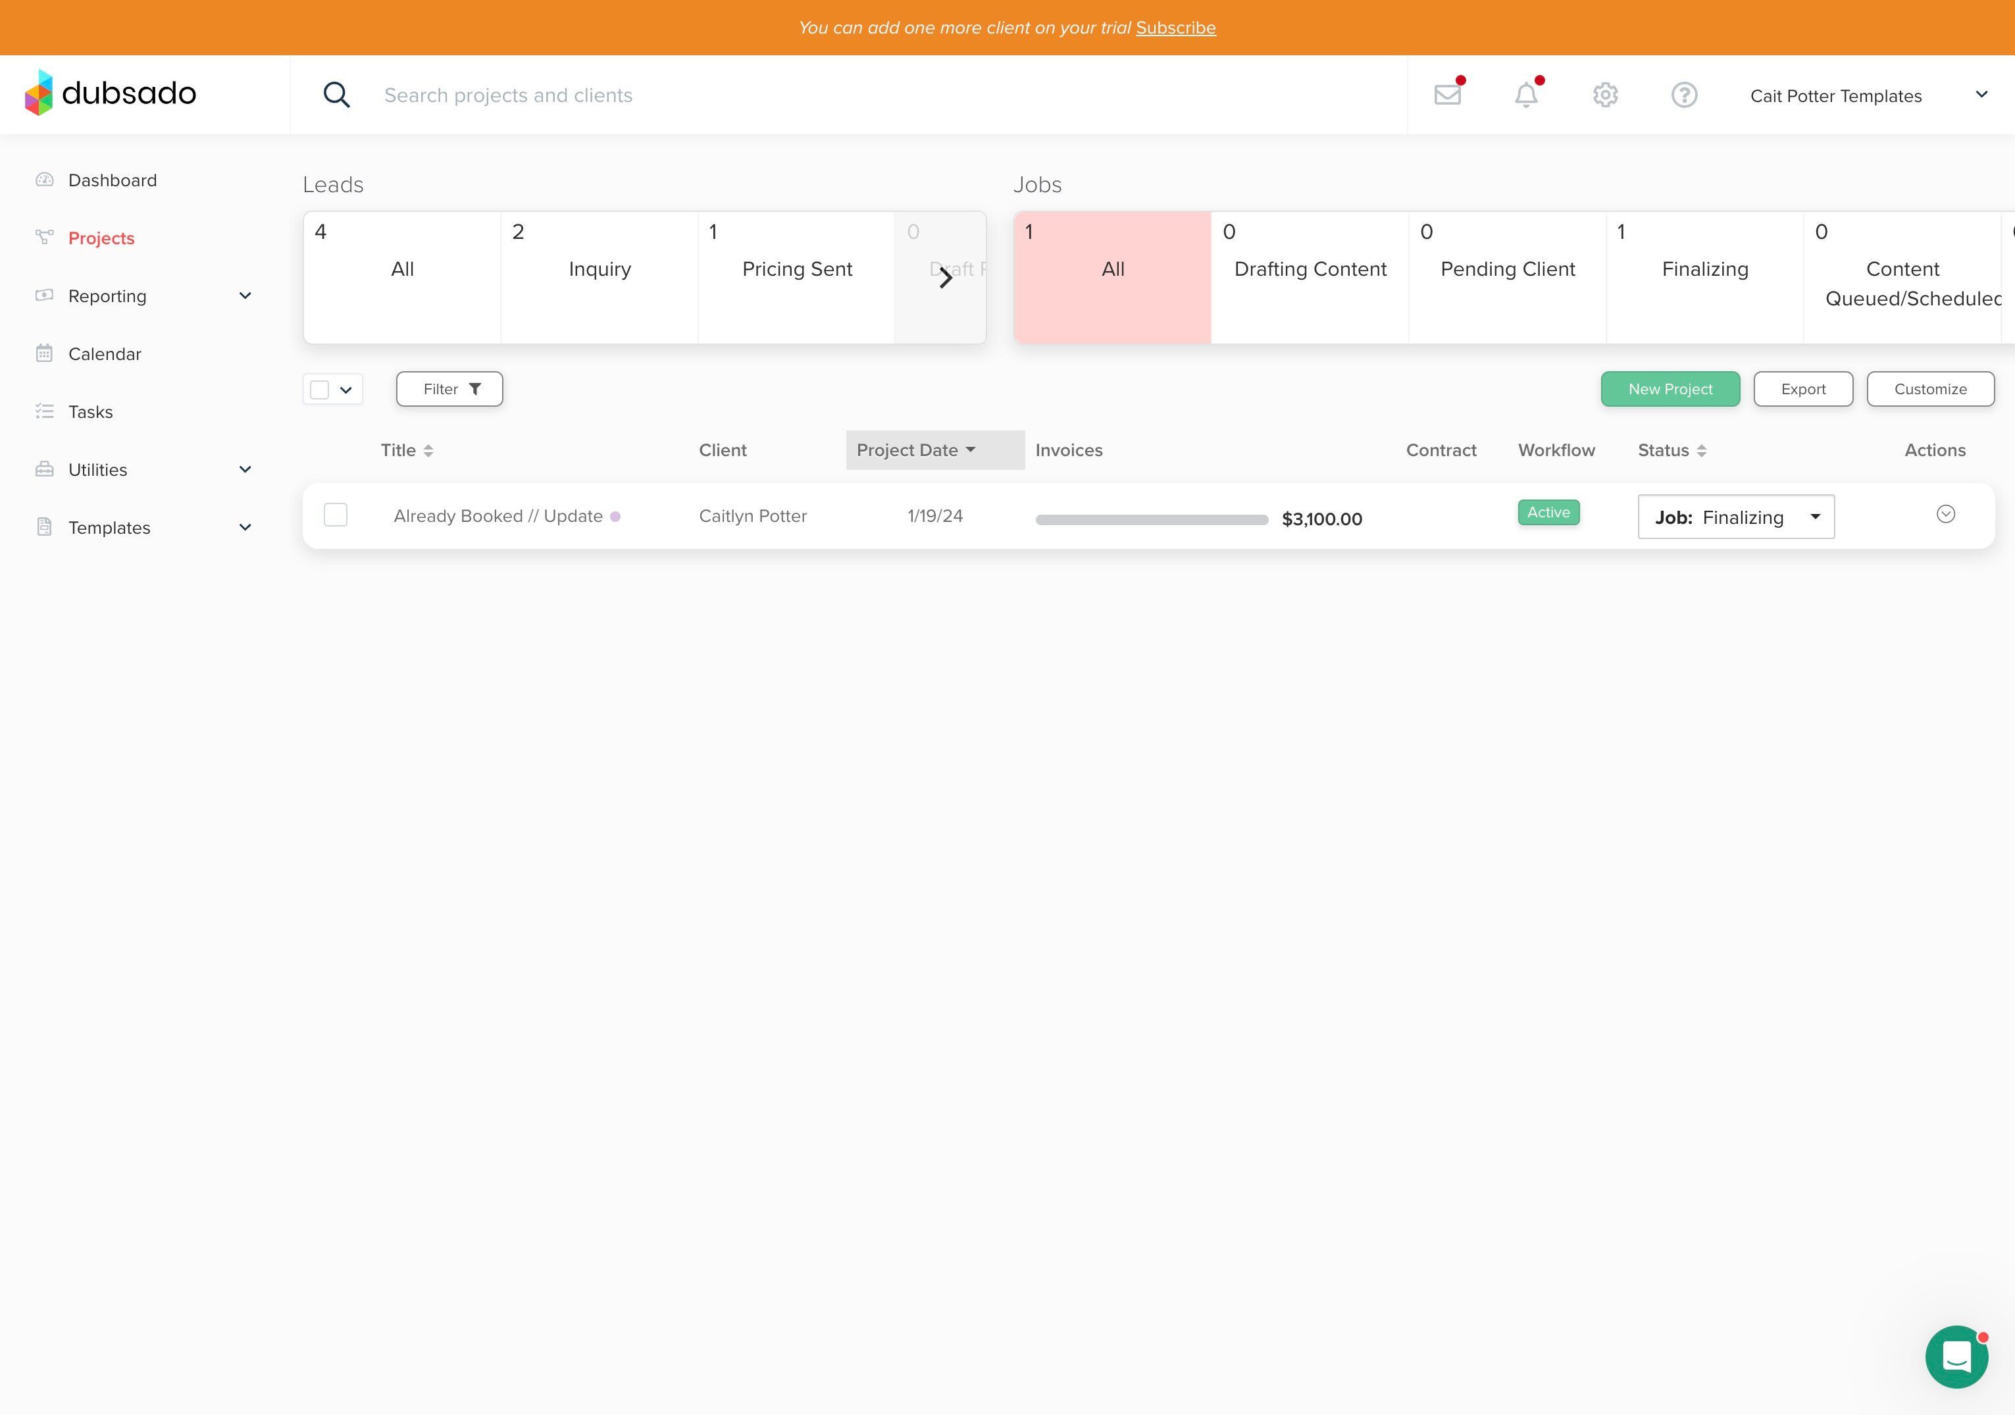The image size is (2015, 1415).
Task: Click the search magnifier icon
Action: click(x=337, y=95)
